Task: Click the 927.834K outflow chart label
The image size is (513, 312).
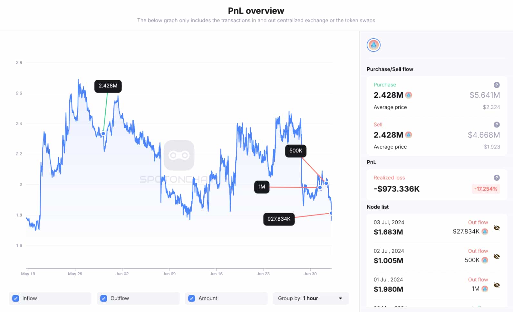Action: click(279, 219)
